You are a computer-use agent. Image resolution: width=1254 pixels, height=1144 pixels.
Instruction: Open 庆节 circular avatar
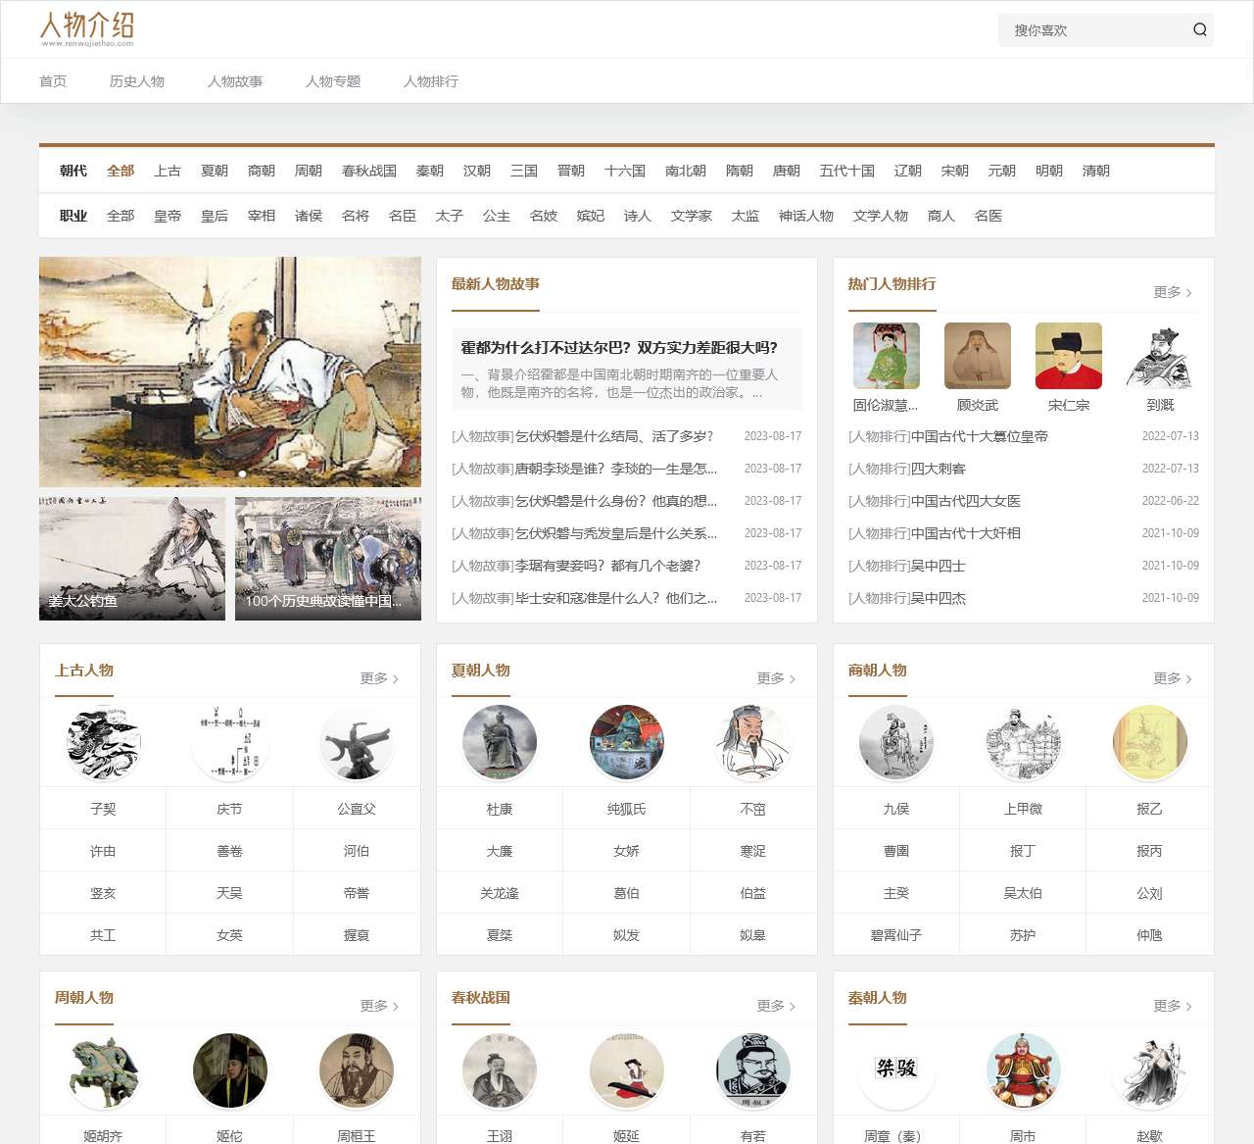tap(229, 743)
